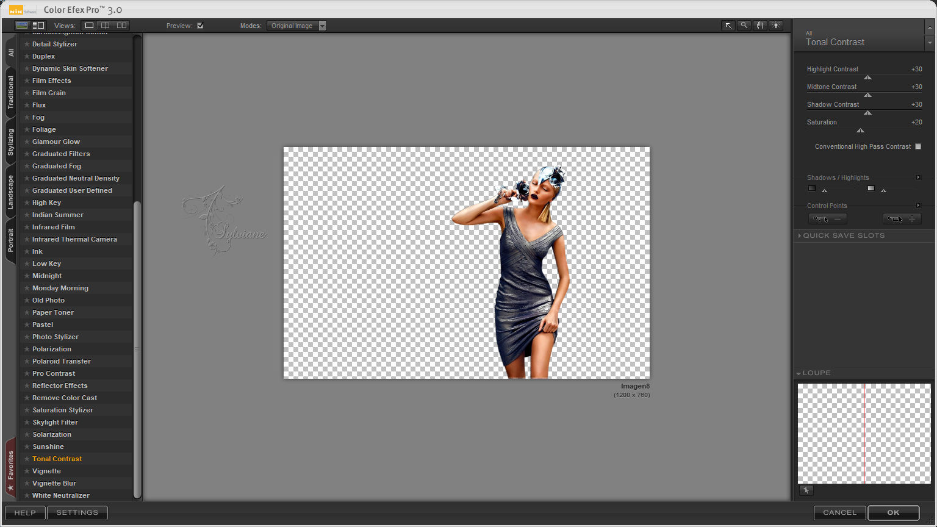Star the Skylight Filter entry
The image size is (937, 527).
(x=27, y=422)
